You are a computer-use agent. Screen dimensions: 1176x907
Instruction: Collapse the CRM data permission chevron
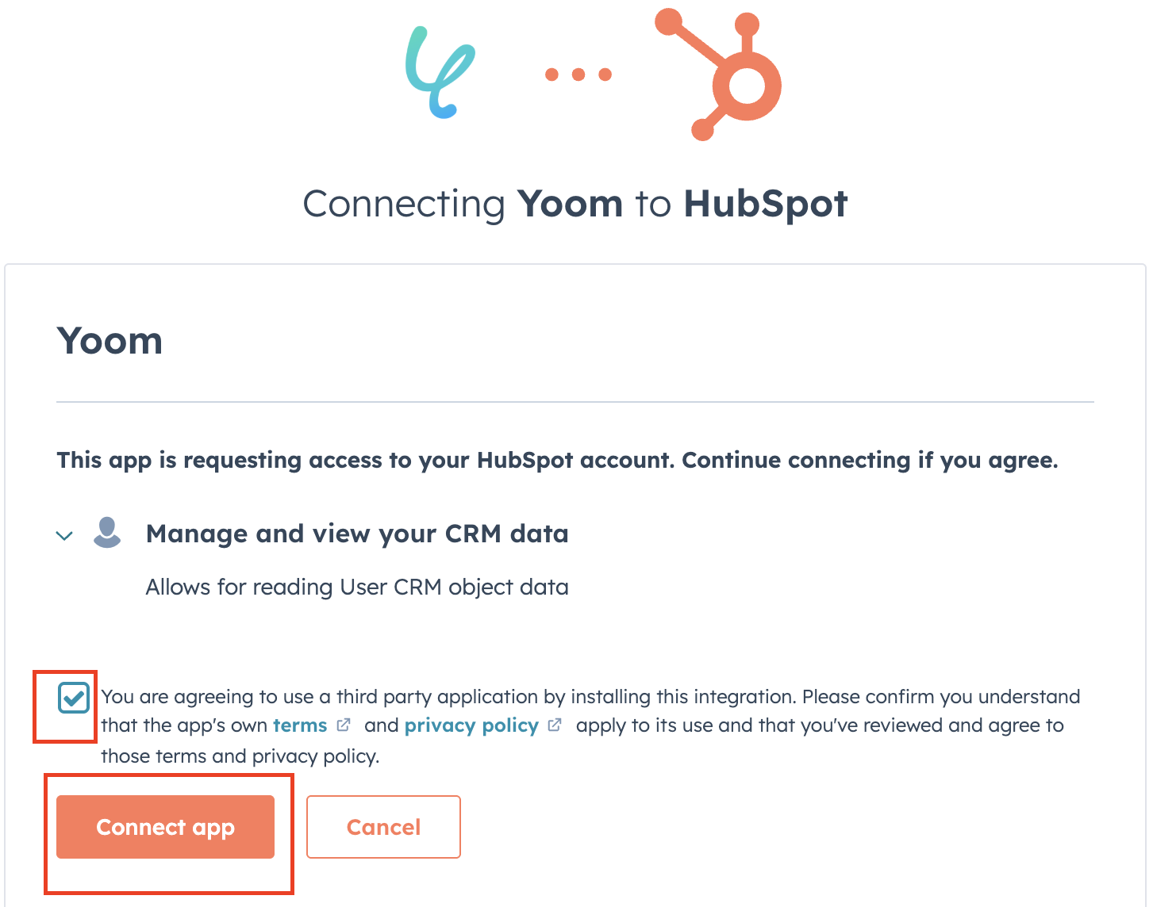pyautogui.click(x=64, y=536)
